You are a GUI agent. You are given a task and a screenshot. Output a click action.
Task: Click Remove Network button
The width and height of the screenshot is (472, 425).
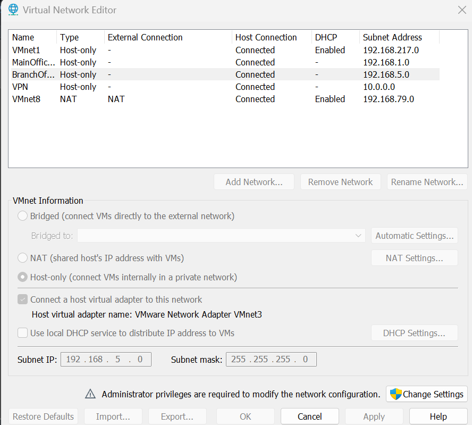point(341,182)
